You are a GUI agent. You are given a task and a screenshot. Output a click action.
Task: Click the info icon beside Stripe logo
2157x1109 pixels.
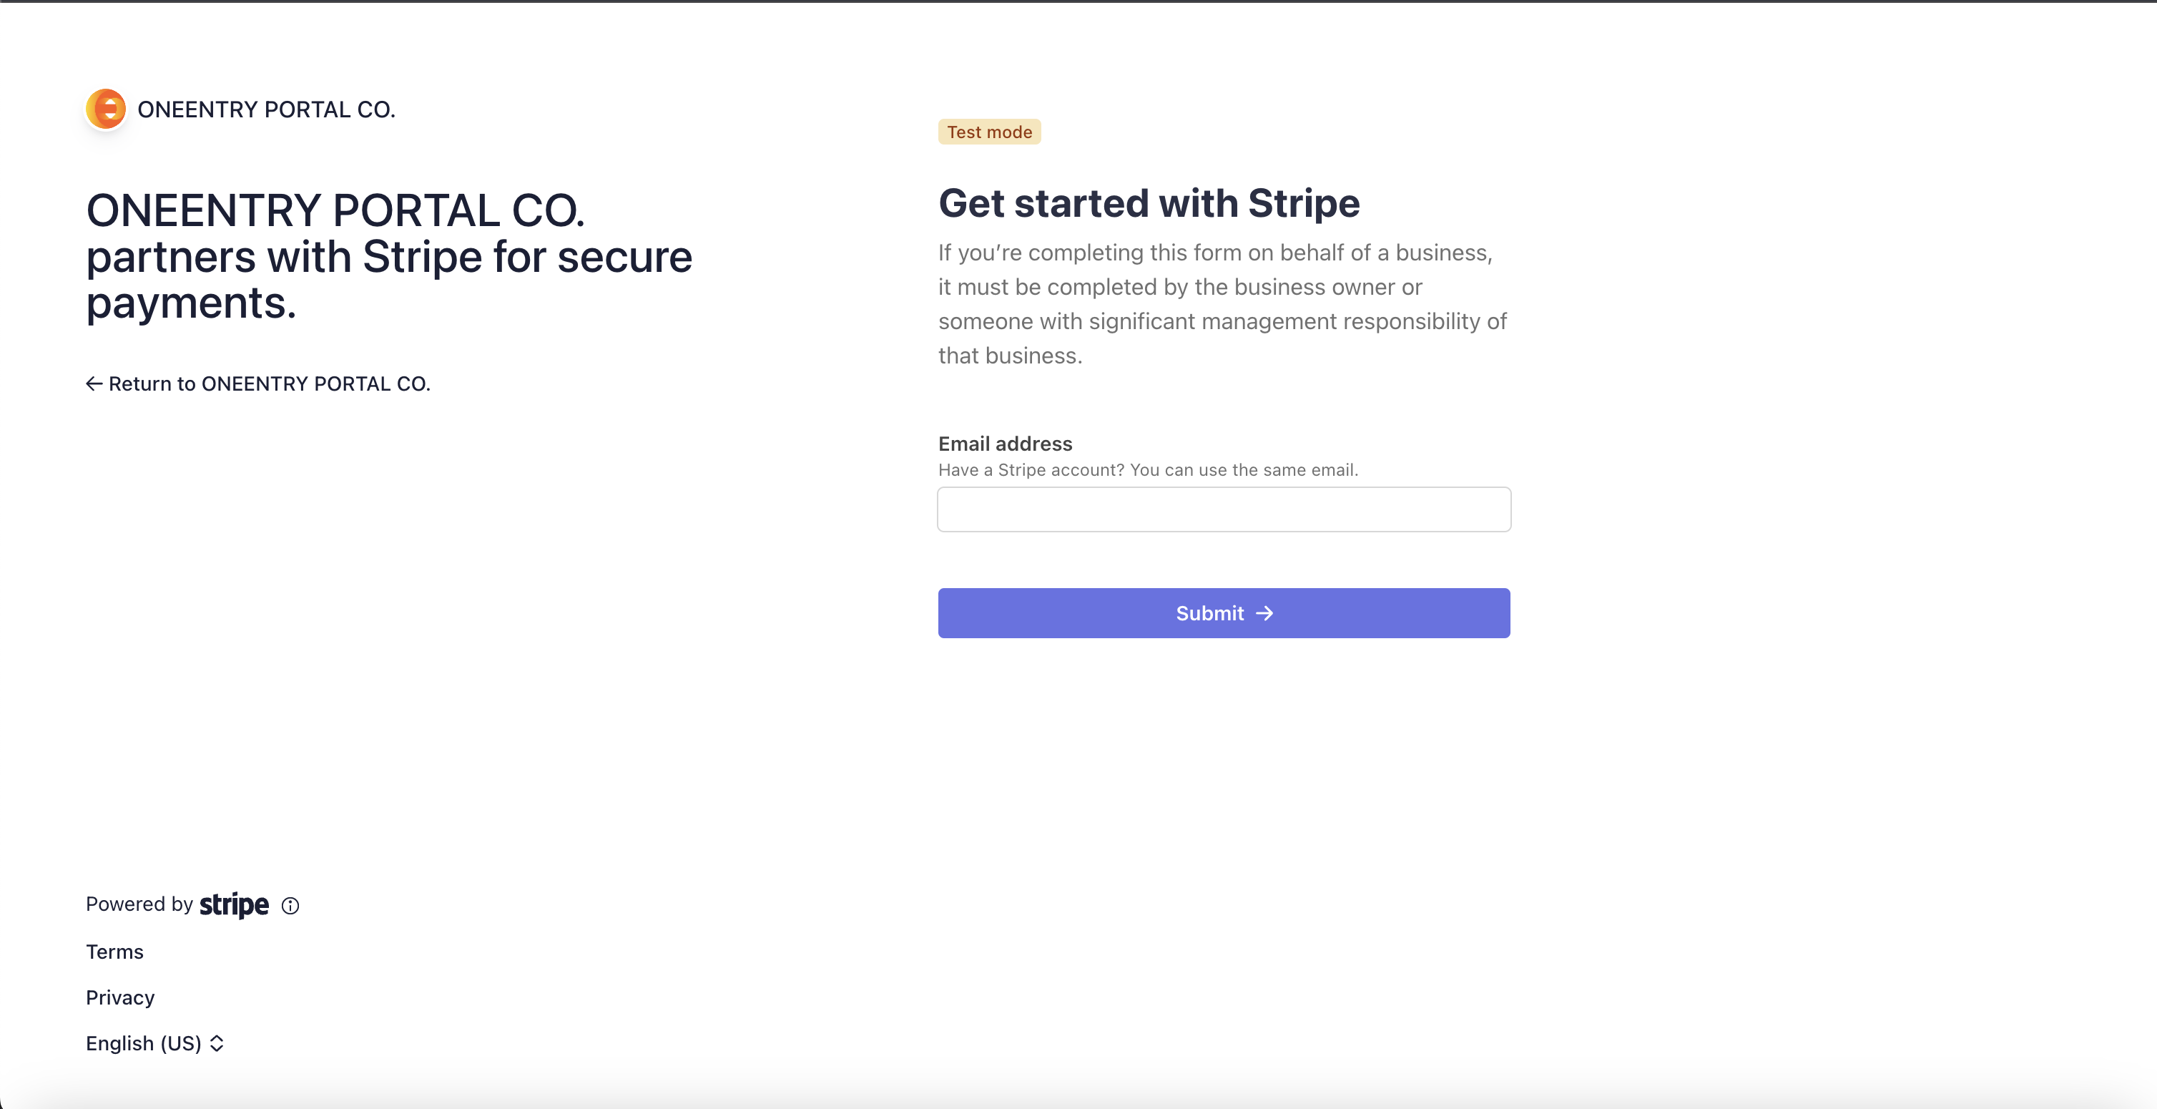(290, 906)
